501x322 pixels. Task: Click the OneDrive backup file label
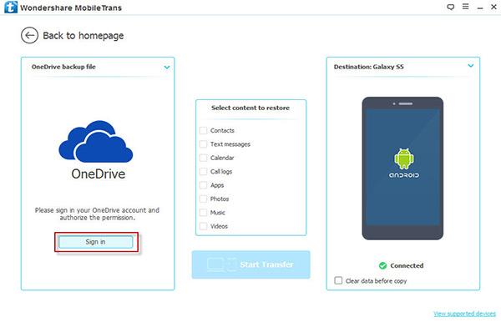(63, 67)
